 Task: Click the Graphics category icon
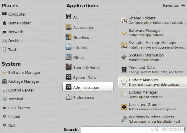pos(69,37)
